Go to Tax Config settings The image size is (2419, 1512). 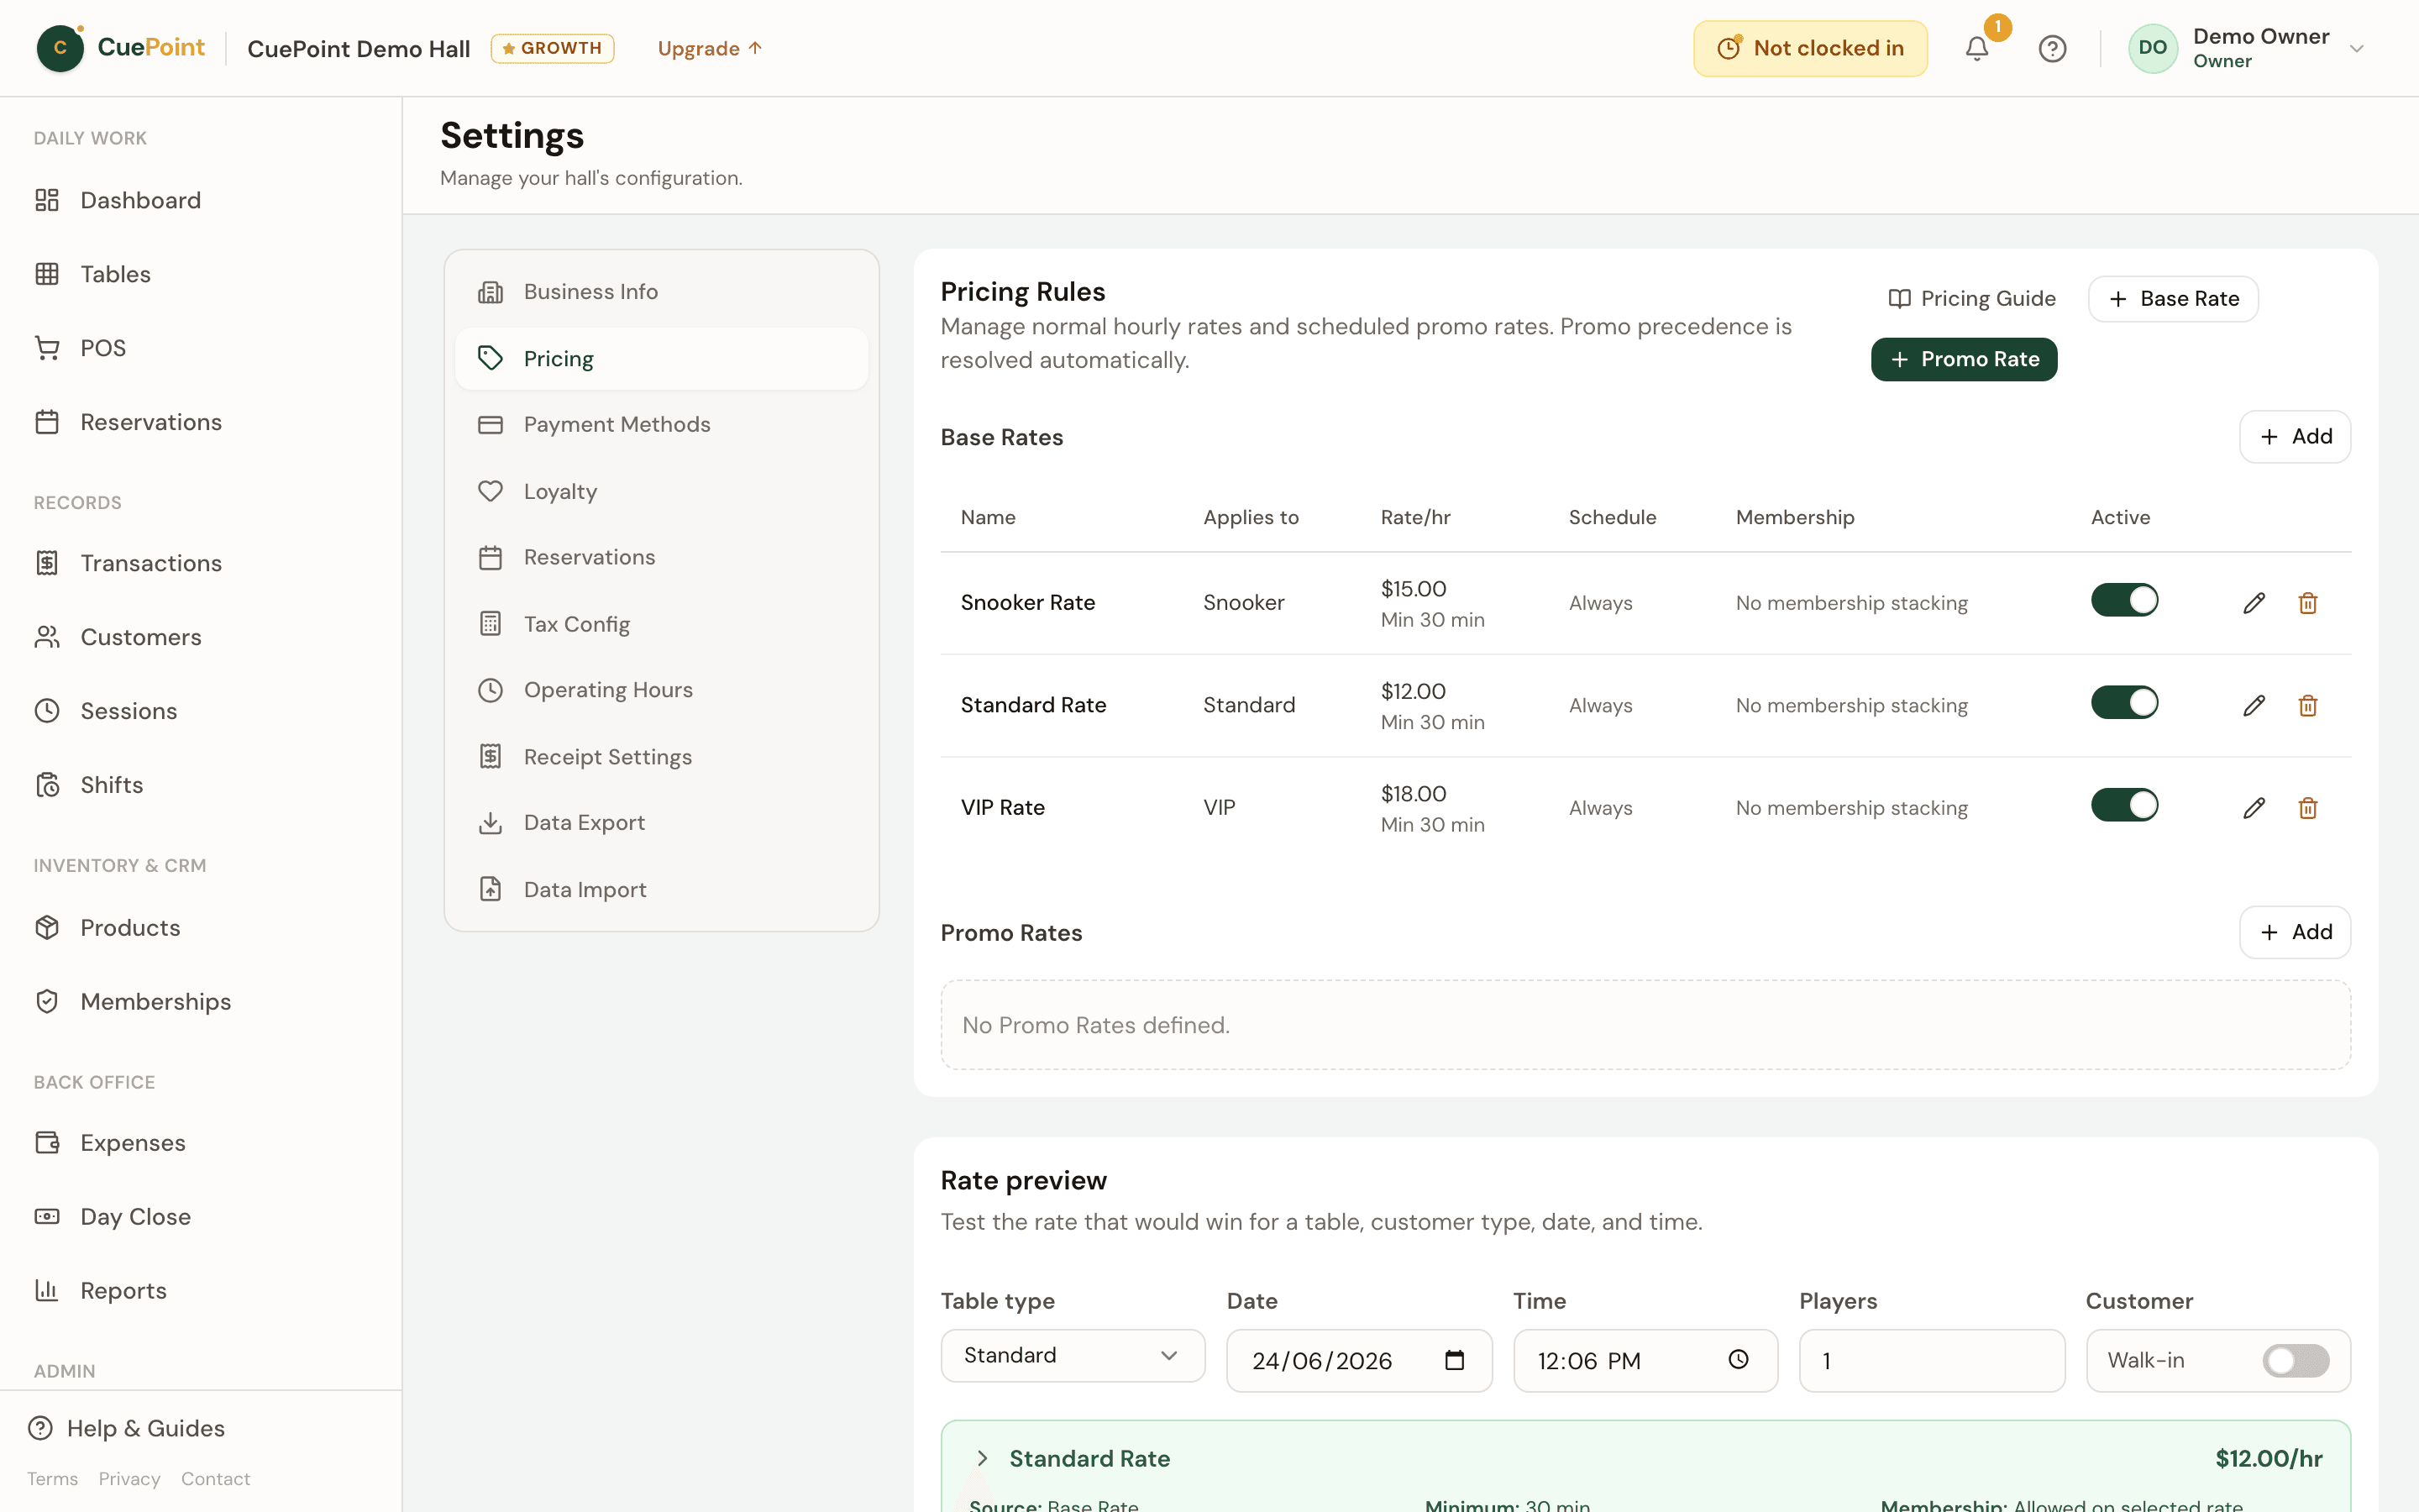pyautogui.click(x=662, y=624)
